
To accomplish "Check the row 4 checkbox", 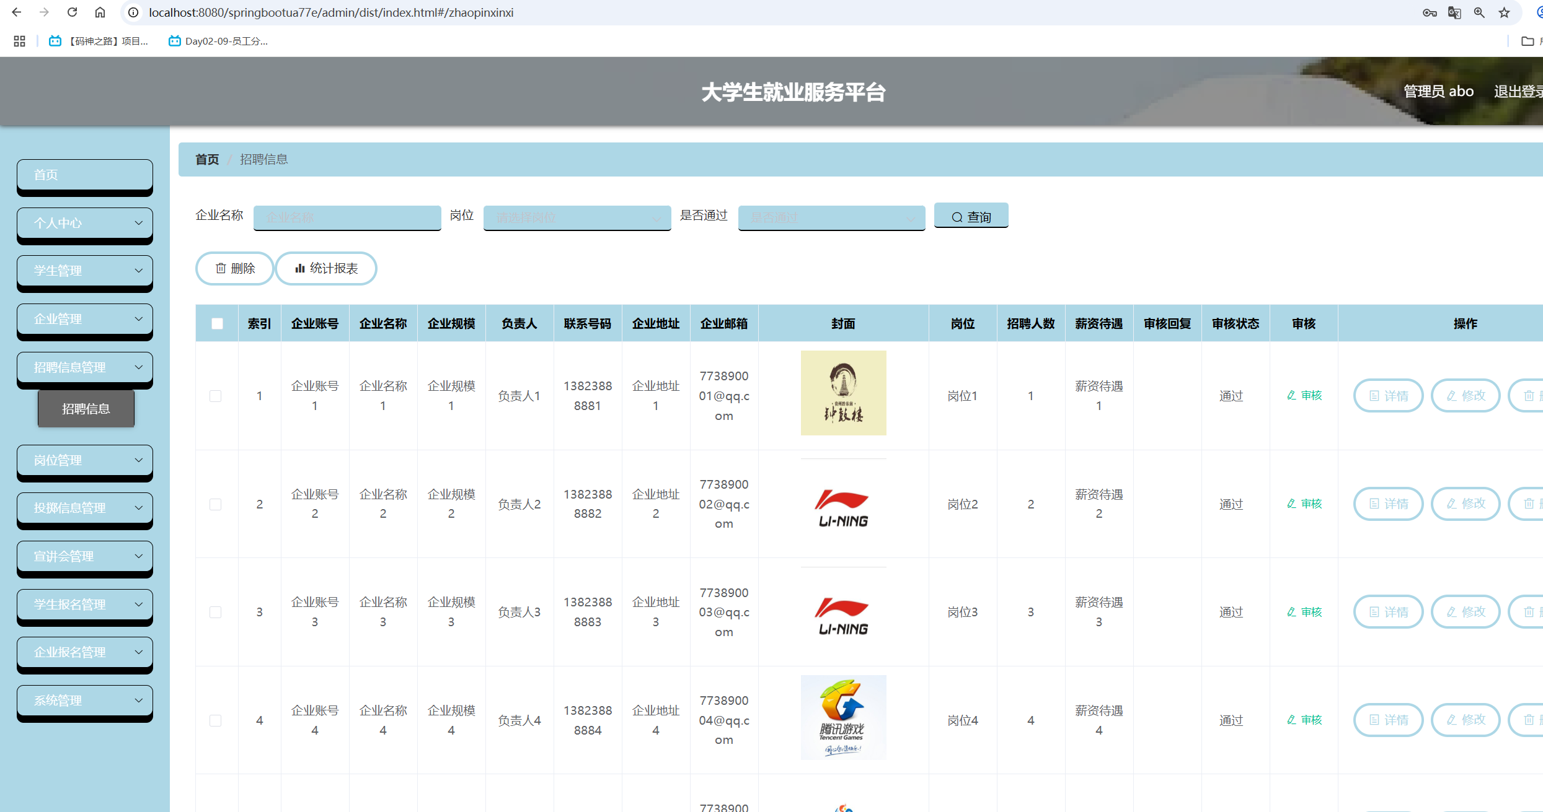I will click(x=215, y=720).
